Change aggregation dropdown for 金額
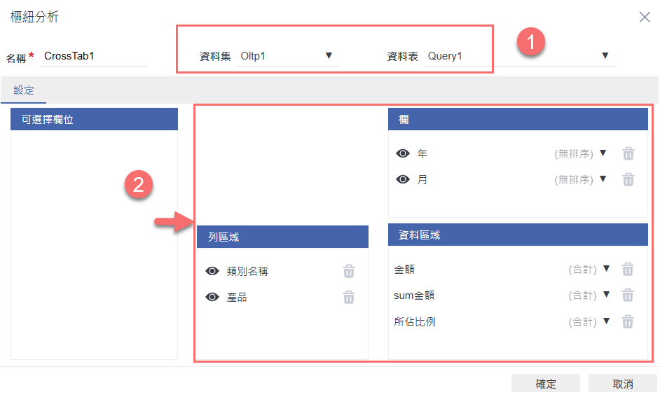Image resolution: width=660 pixels, height=411 pixels. pyautogui.click(x=606, y=269)
